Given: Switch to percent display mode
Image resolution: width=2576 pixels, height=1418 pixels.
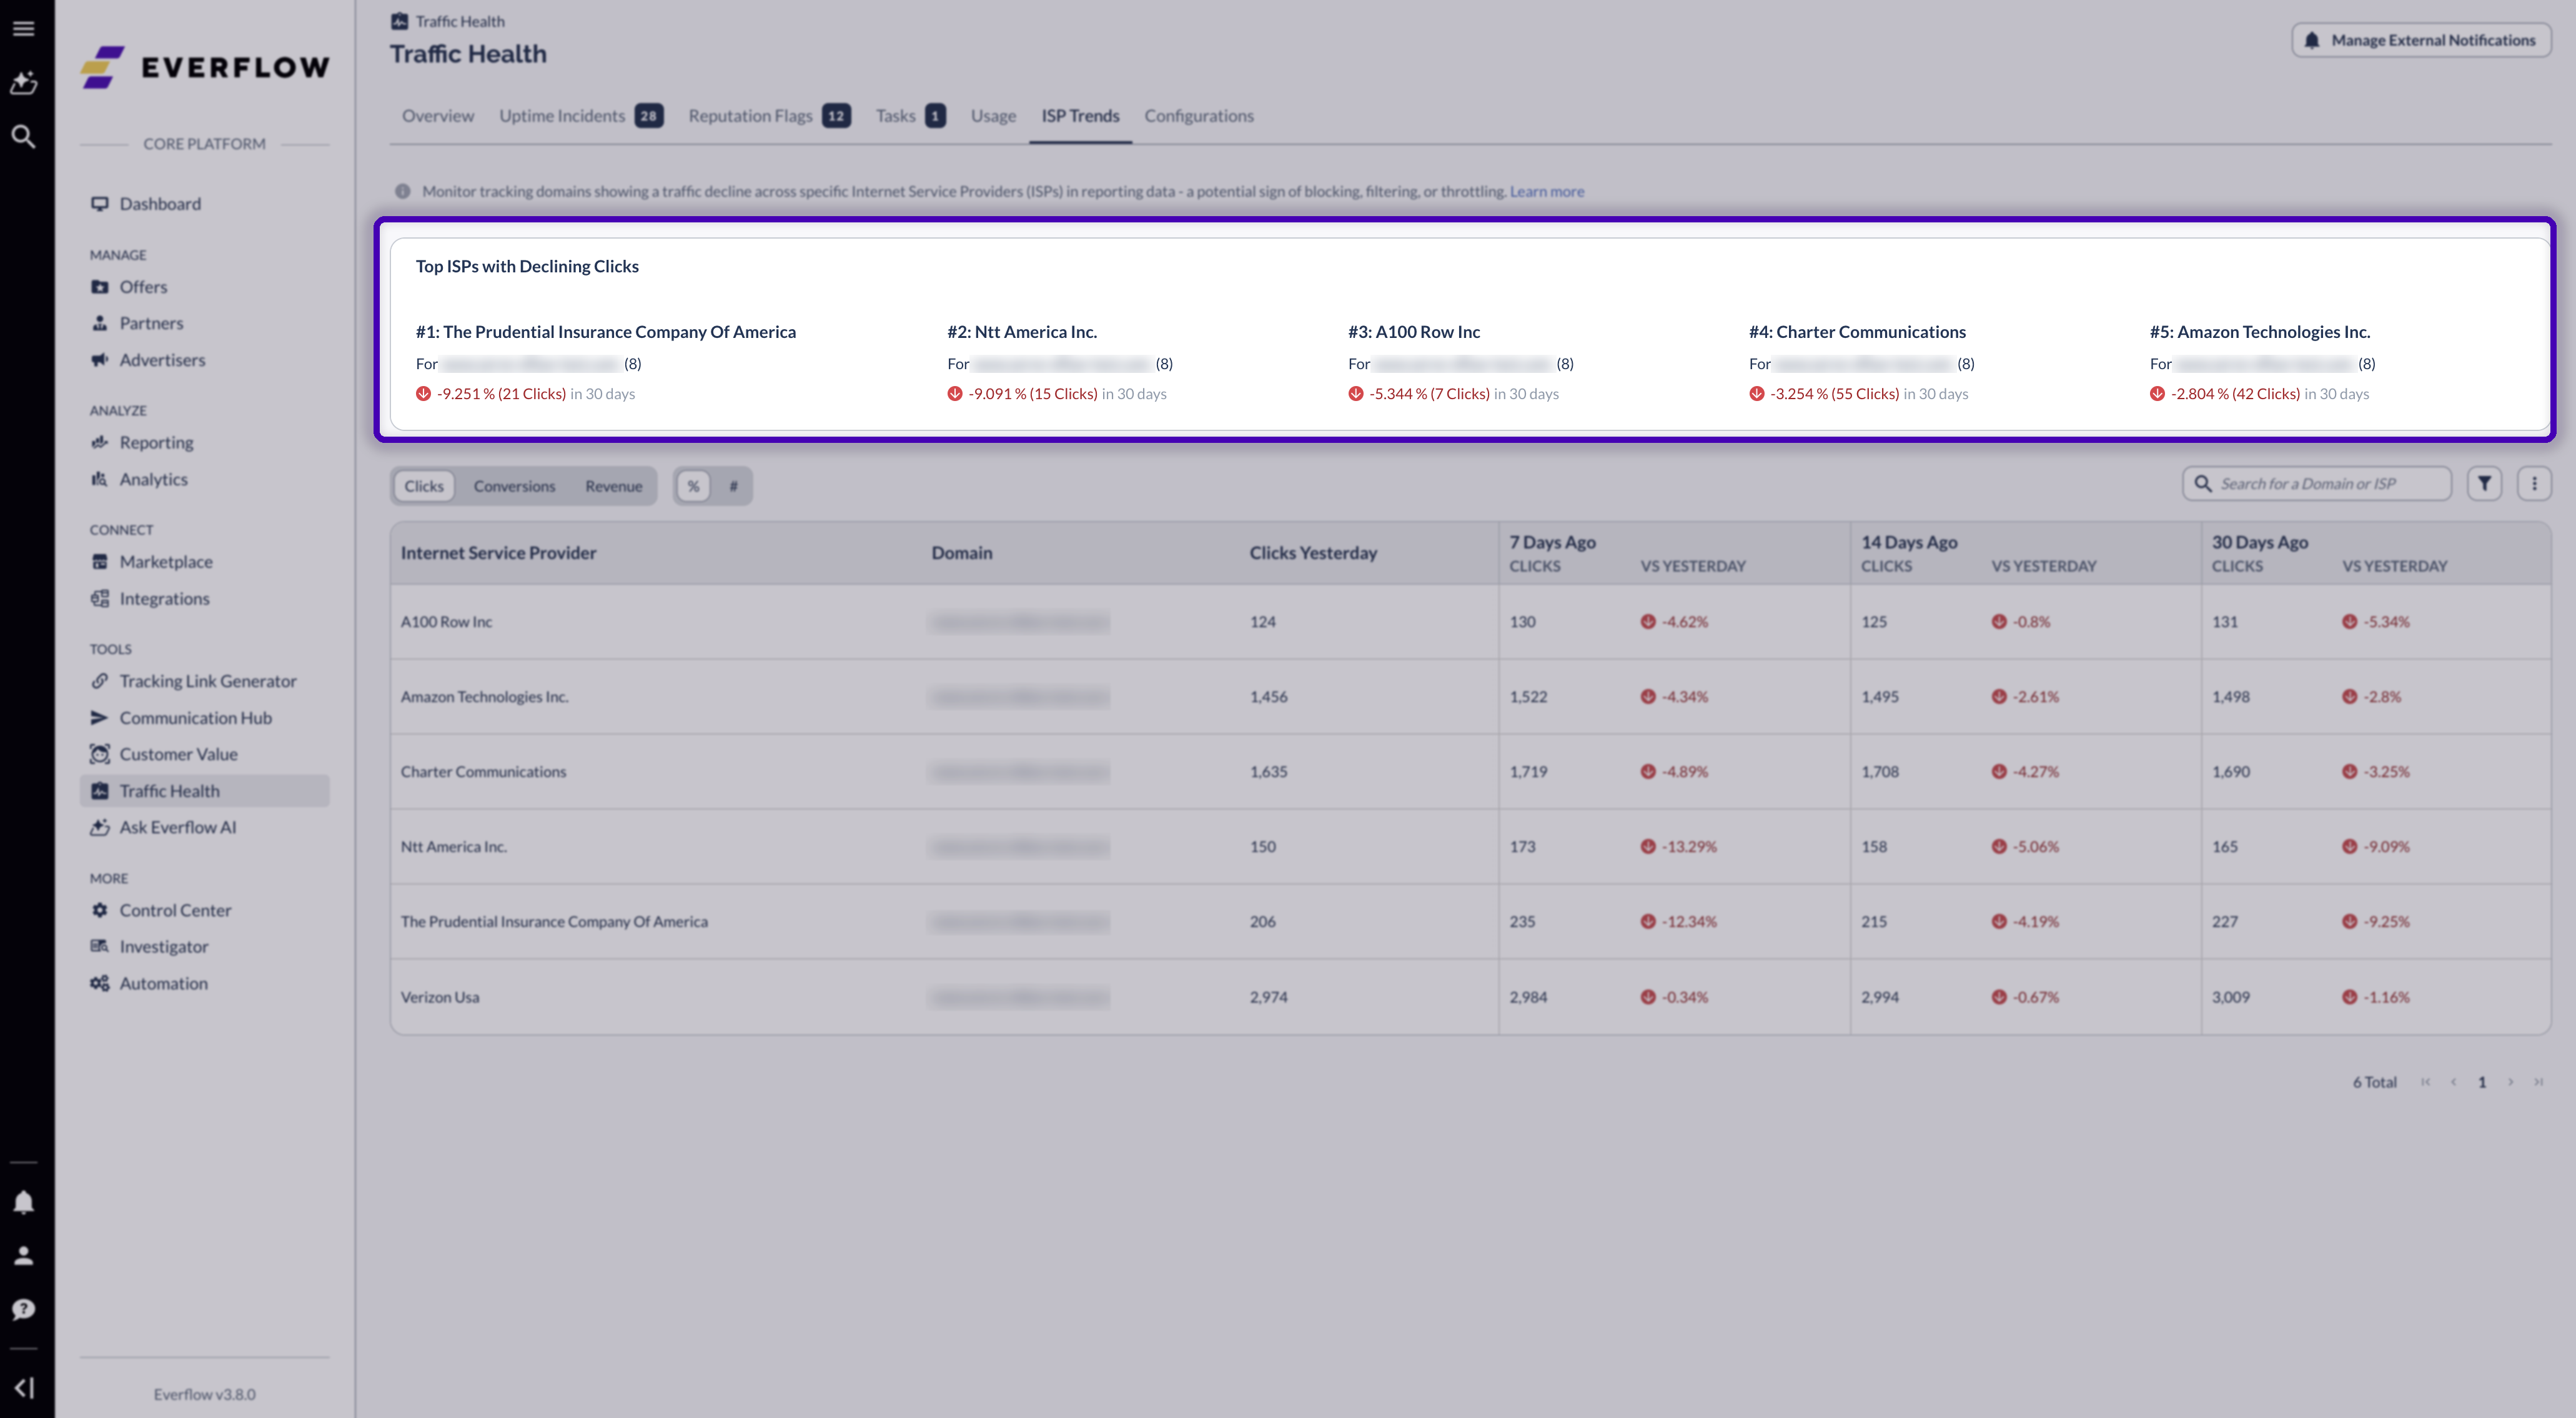Looking at the screenshot, I should click(x=693, y=486).
